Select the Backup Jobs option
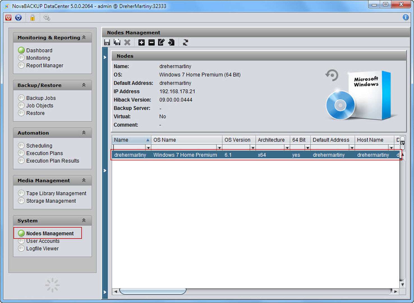 point(41,98)
